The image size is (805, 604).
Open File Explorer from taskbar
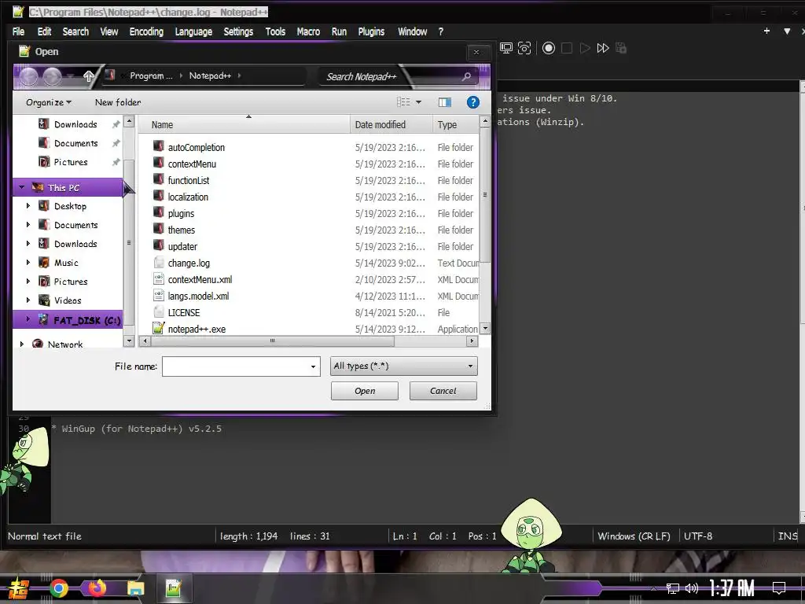(x=135, y=588)
